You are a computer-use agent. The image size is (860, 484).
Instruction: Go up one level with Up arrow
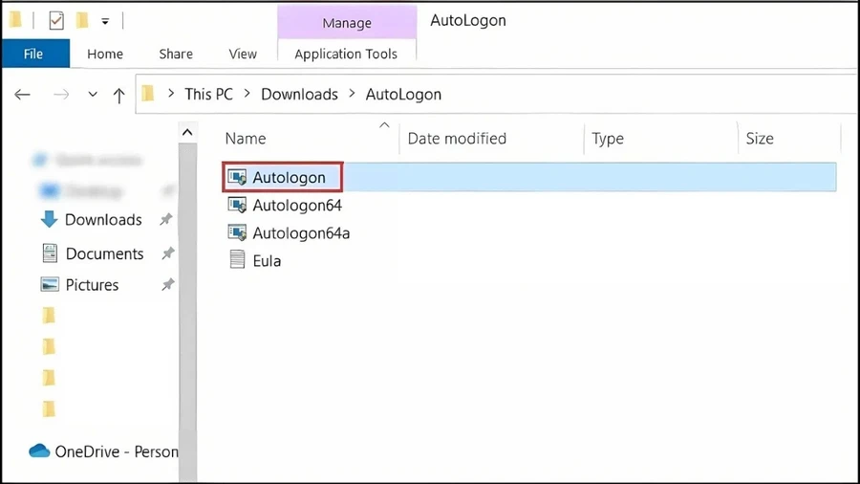pos(119,96)
